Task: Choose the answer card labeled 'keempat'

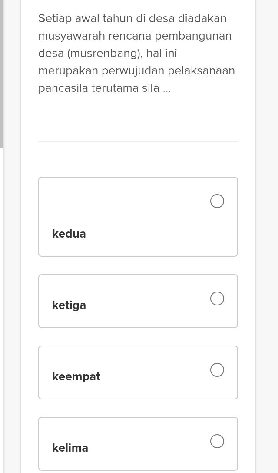Action: click(x=138, y=372)
